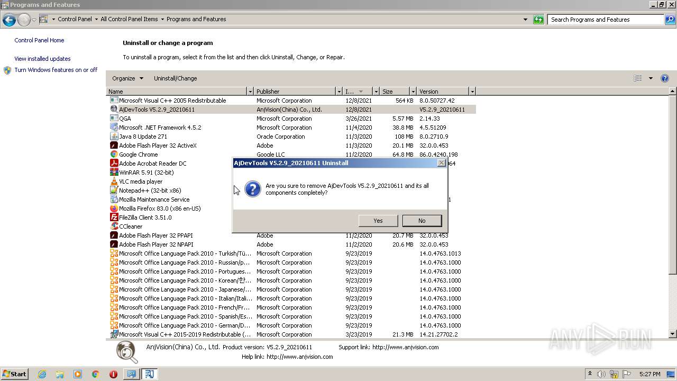Click the FileZilla Client icon
The width and height of the screenshot is (677, 381).
[114, 217]
